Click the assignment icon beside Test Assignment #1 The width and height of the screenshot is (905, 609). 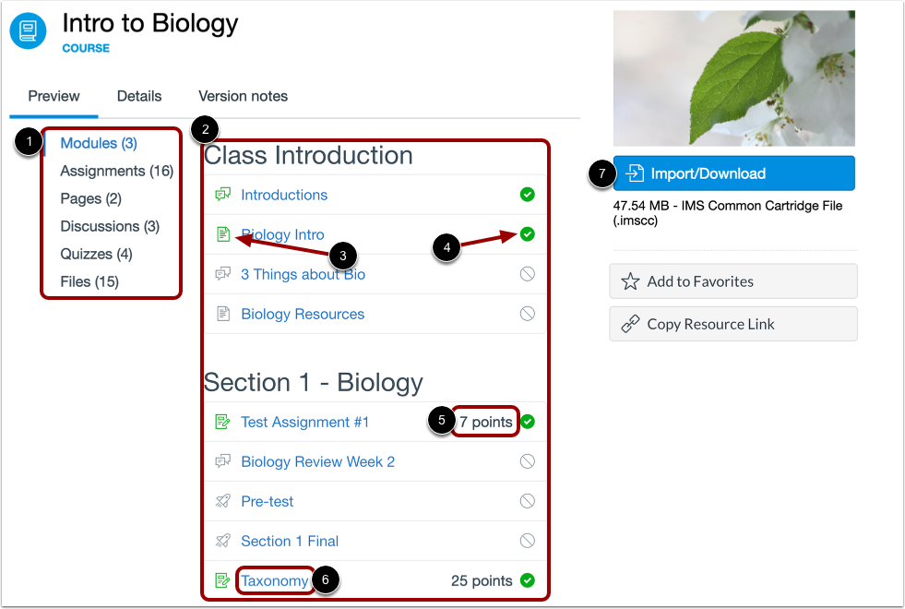pyautogui.click(x=222, y=422)
